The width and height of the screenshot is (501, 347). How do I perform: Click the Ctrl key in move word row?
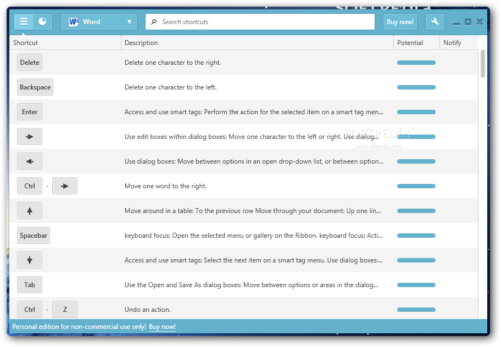30,186
